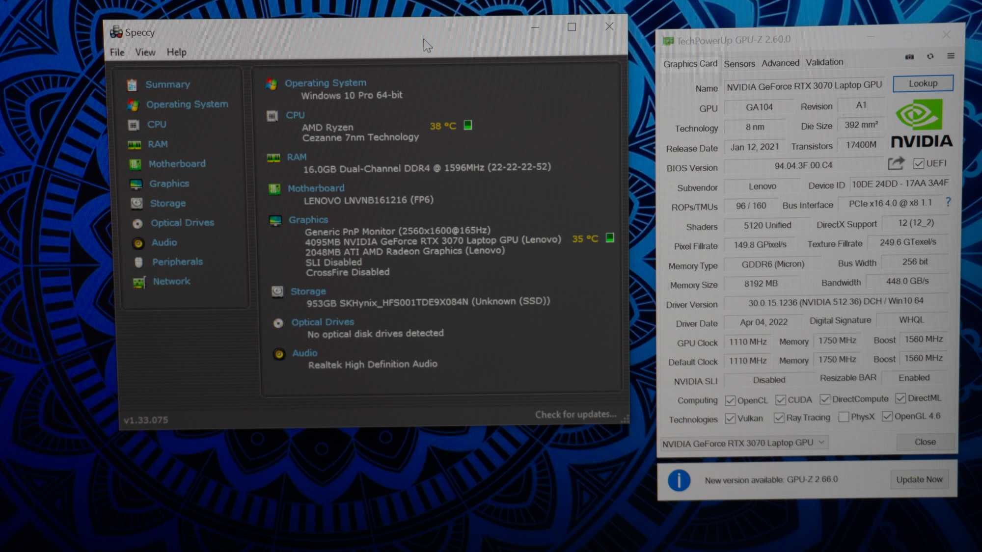Click the 'Realtek High Definition Audio' text
This screenshot has width=982, height=552.
click(373, 365)
